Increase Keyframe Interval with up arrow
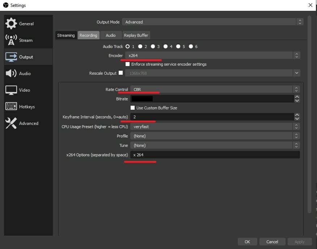Screen dimensions: 317x249 pyautogui.click(x=297, y=115)
